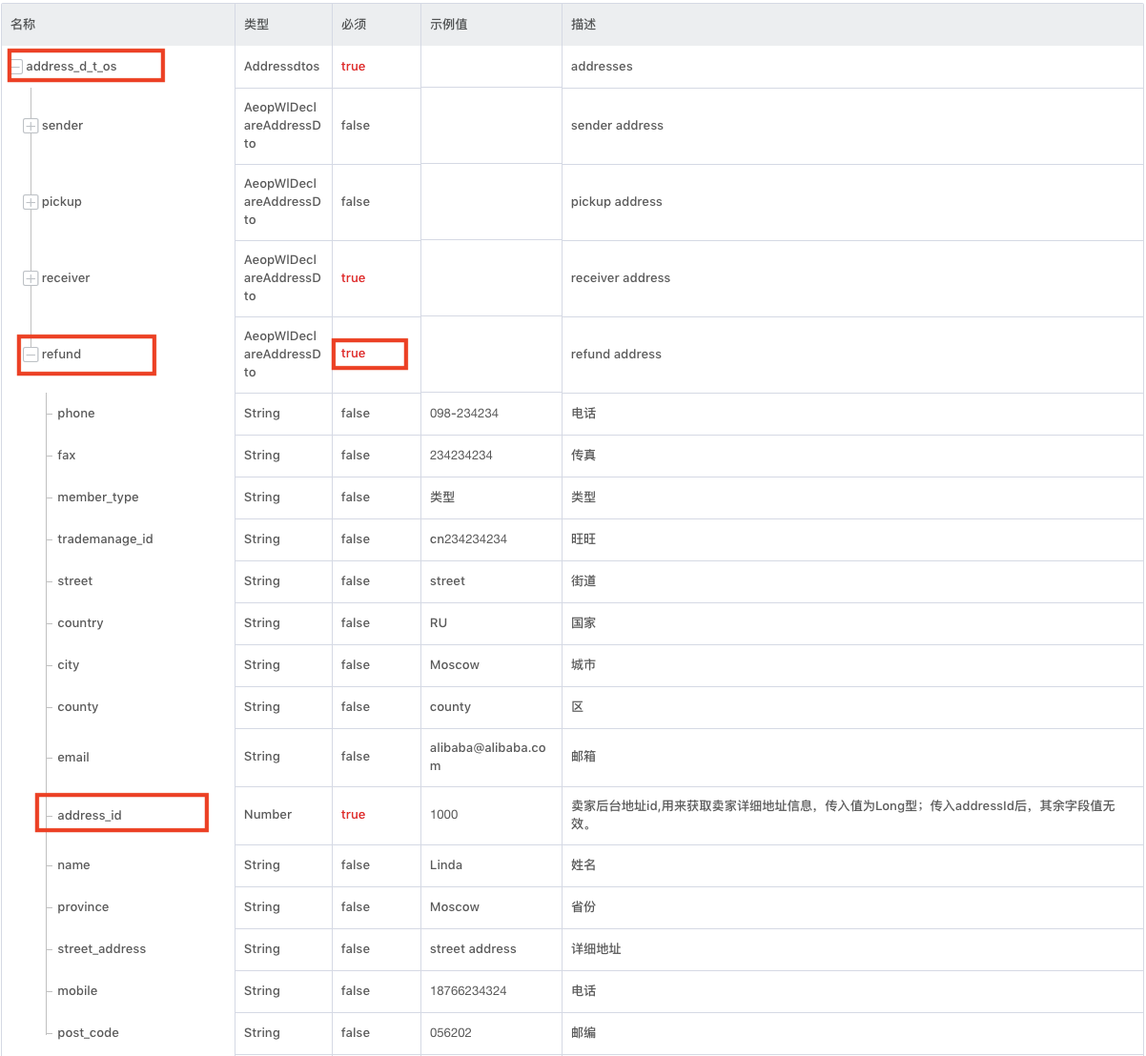Click the 必须 column header
Image resolution: width=1146 pixels, height=1056 pixels.
point(354,25)
